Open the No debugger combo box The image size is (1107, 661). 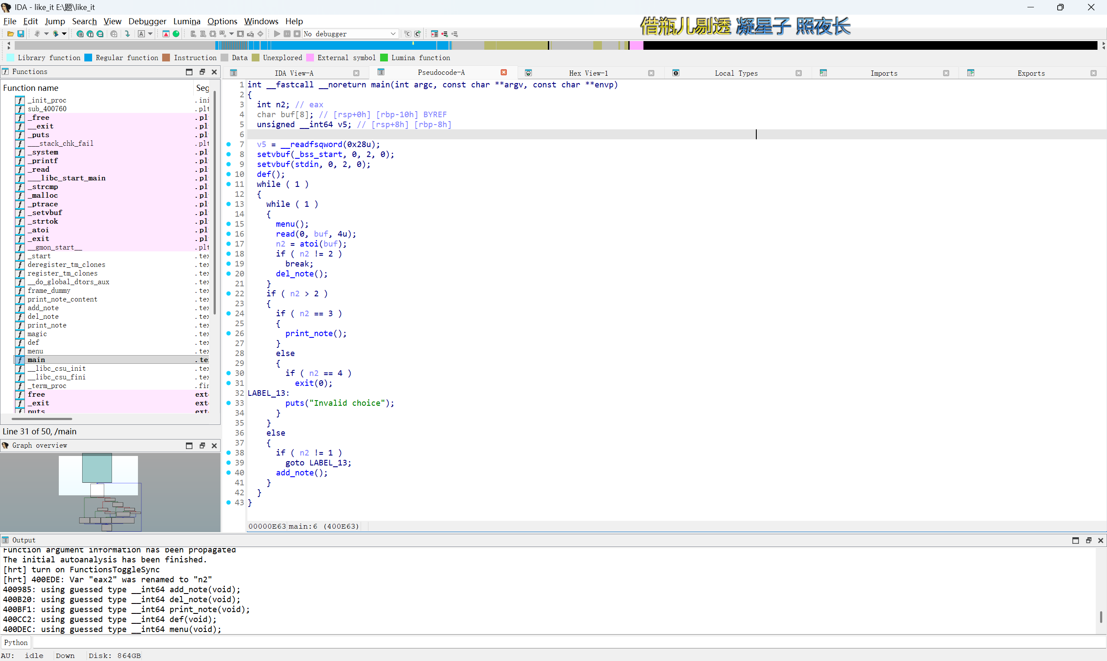point(350,34)
